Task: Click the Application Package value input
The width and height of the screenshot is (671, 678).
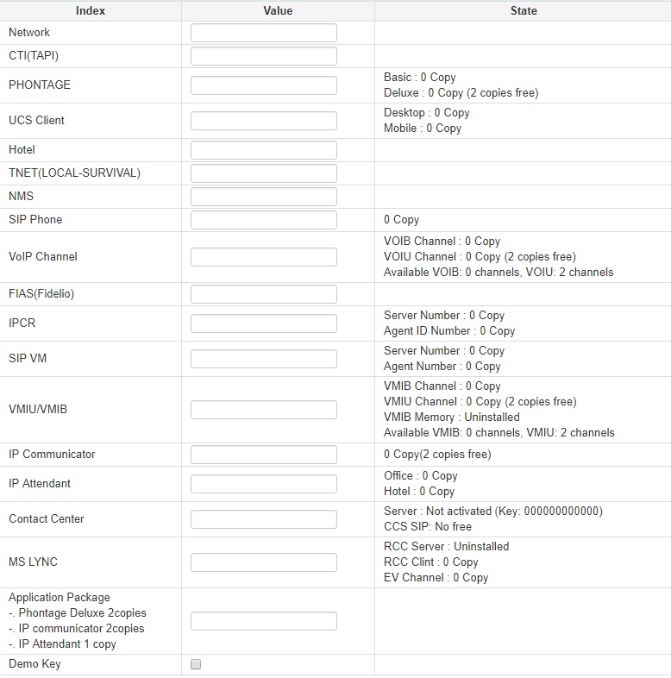Action: click(263, 621)
